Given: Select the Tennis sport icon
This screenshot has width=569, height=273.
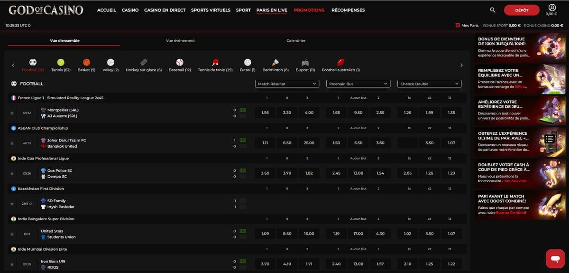Looking at the screenshot, I should tap(61, 62).
